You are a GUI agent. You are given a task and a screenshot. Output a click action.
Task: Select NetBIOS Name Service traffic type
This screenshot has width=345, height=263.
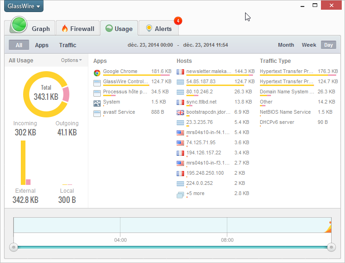(x=299, y=113)
